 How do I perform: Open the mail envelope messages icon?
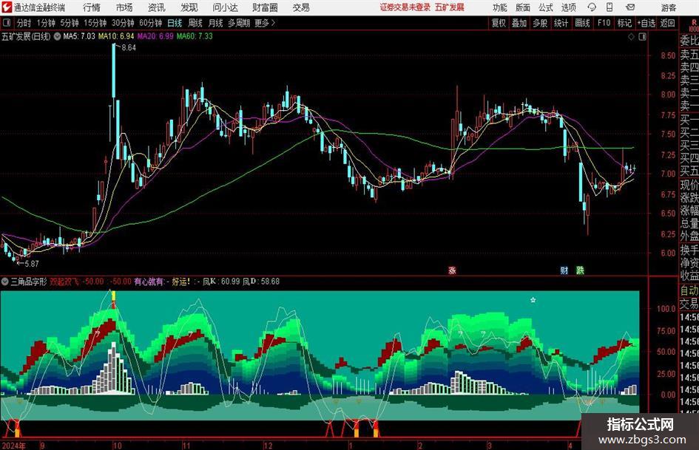click(630, 7)
